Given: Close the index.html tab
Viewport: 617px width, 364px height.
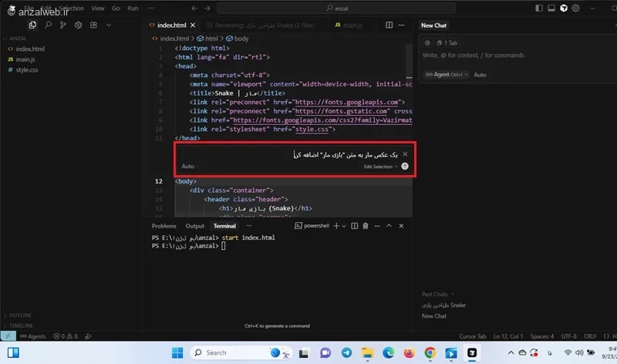Looking at the screenshot, I should point(193,25).
